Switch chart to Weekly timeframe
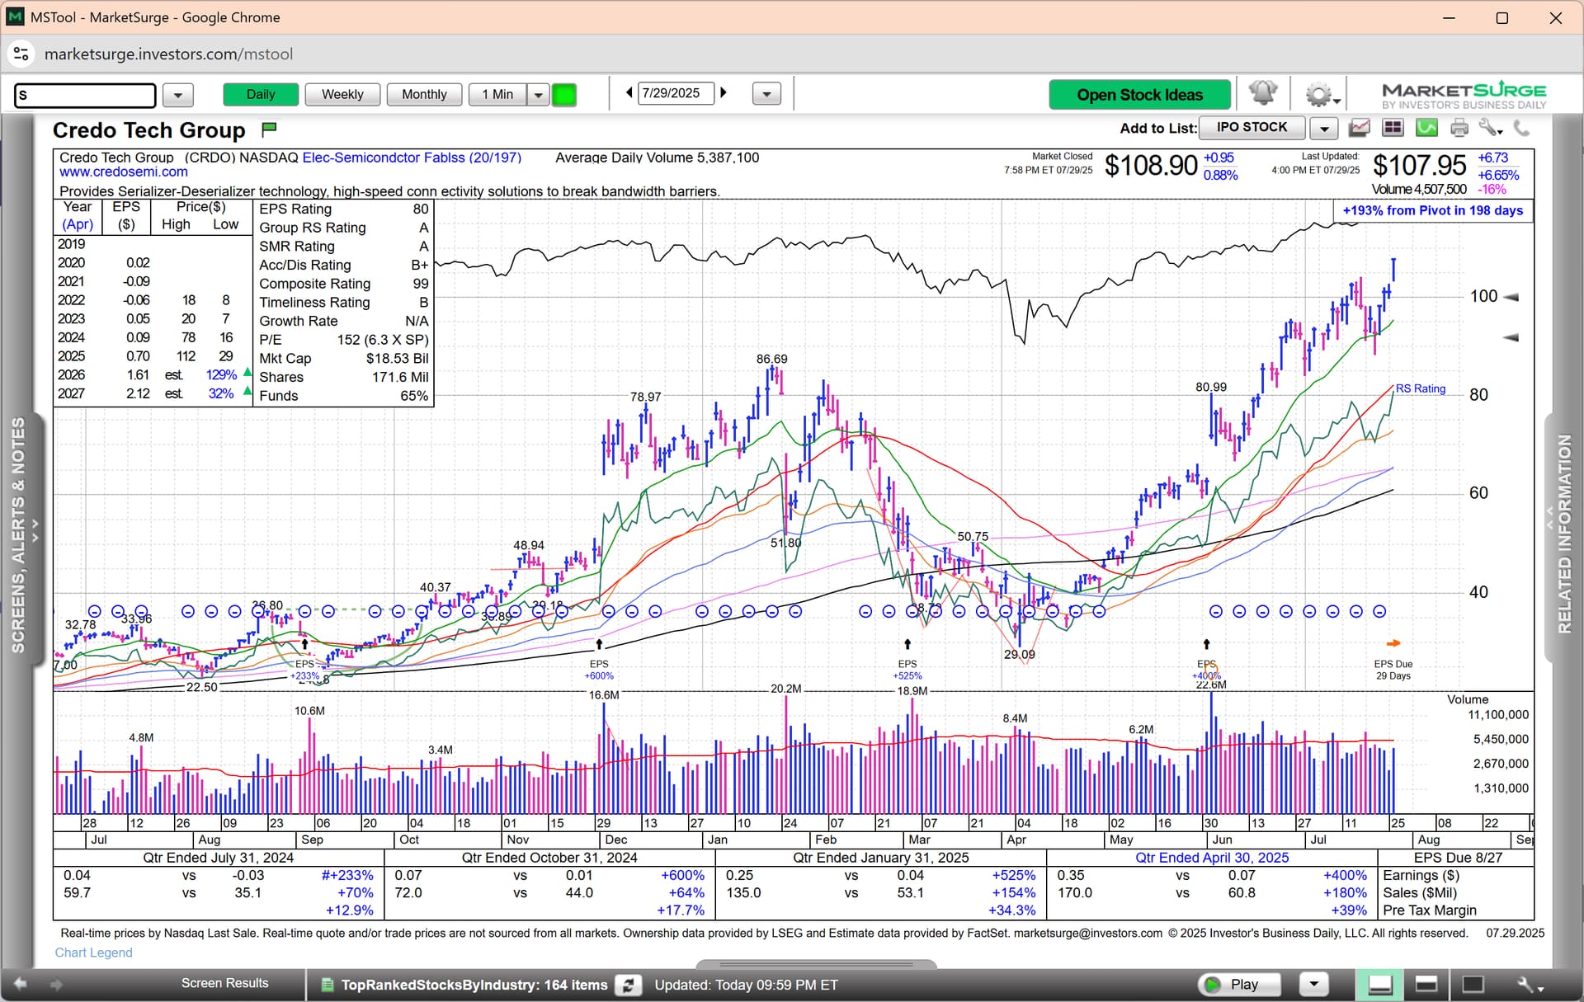Screen dimensions: 1584x1002 pyautogui.click(x=342, y=95)
